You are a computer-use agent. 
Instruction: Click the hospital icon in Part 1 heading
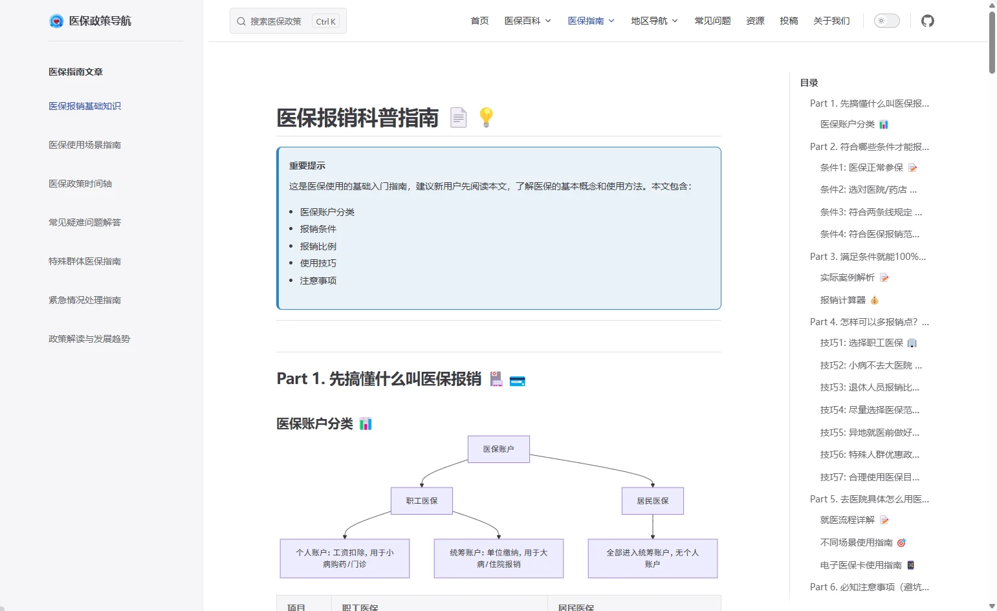(x=496, y=380)
